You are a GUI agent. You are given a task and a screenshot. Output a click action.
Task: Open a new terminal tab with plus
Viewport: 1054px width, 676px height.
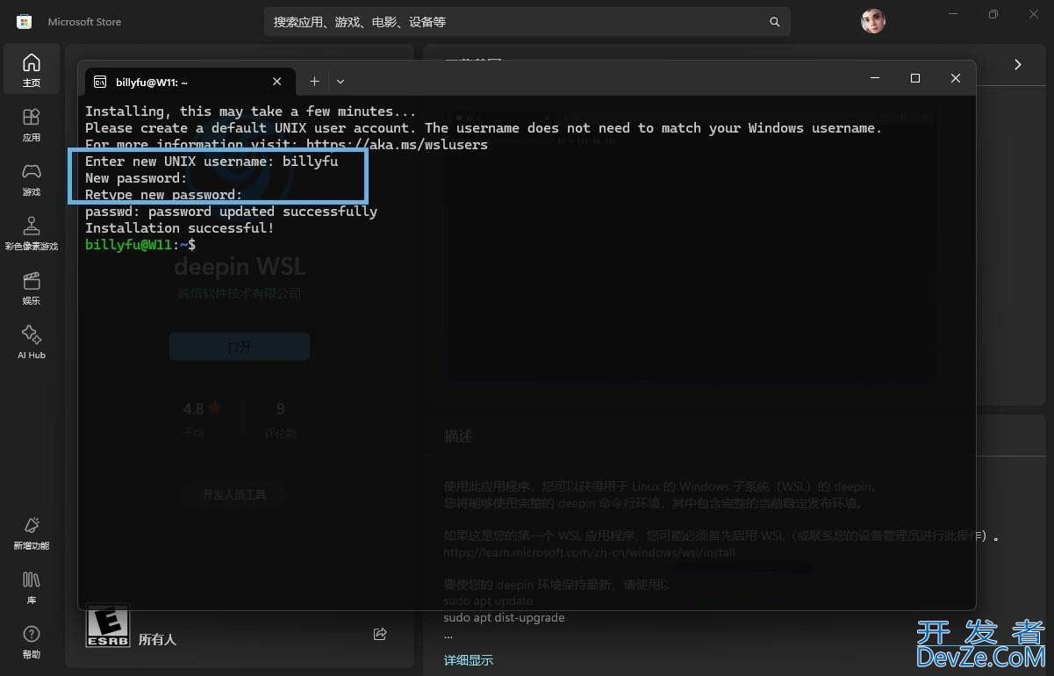click(314, 81)
